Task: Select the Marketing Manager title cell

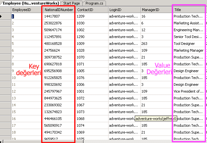Action: [189, 50]
